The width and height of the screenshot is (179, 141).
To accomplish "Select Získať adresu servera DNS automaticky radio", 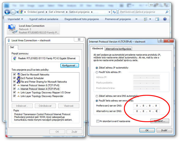I will 97,96.
